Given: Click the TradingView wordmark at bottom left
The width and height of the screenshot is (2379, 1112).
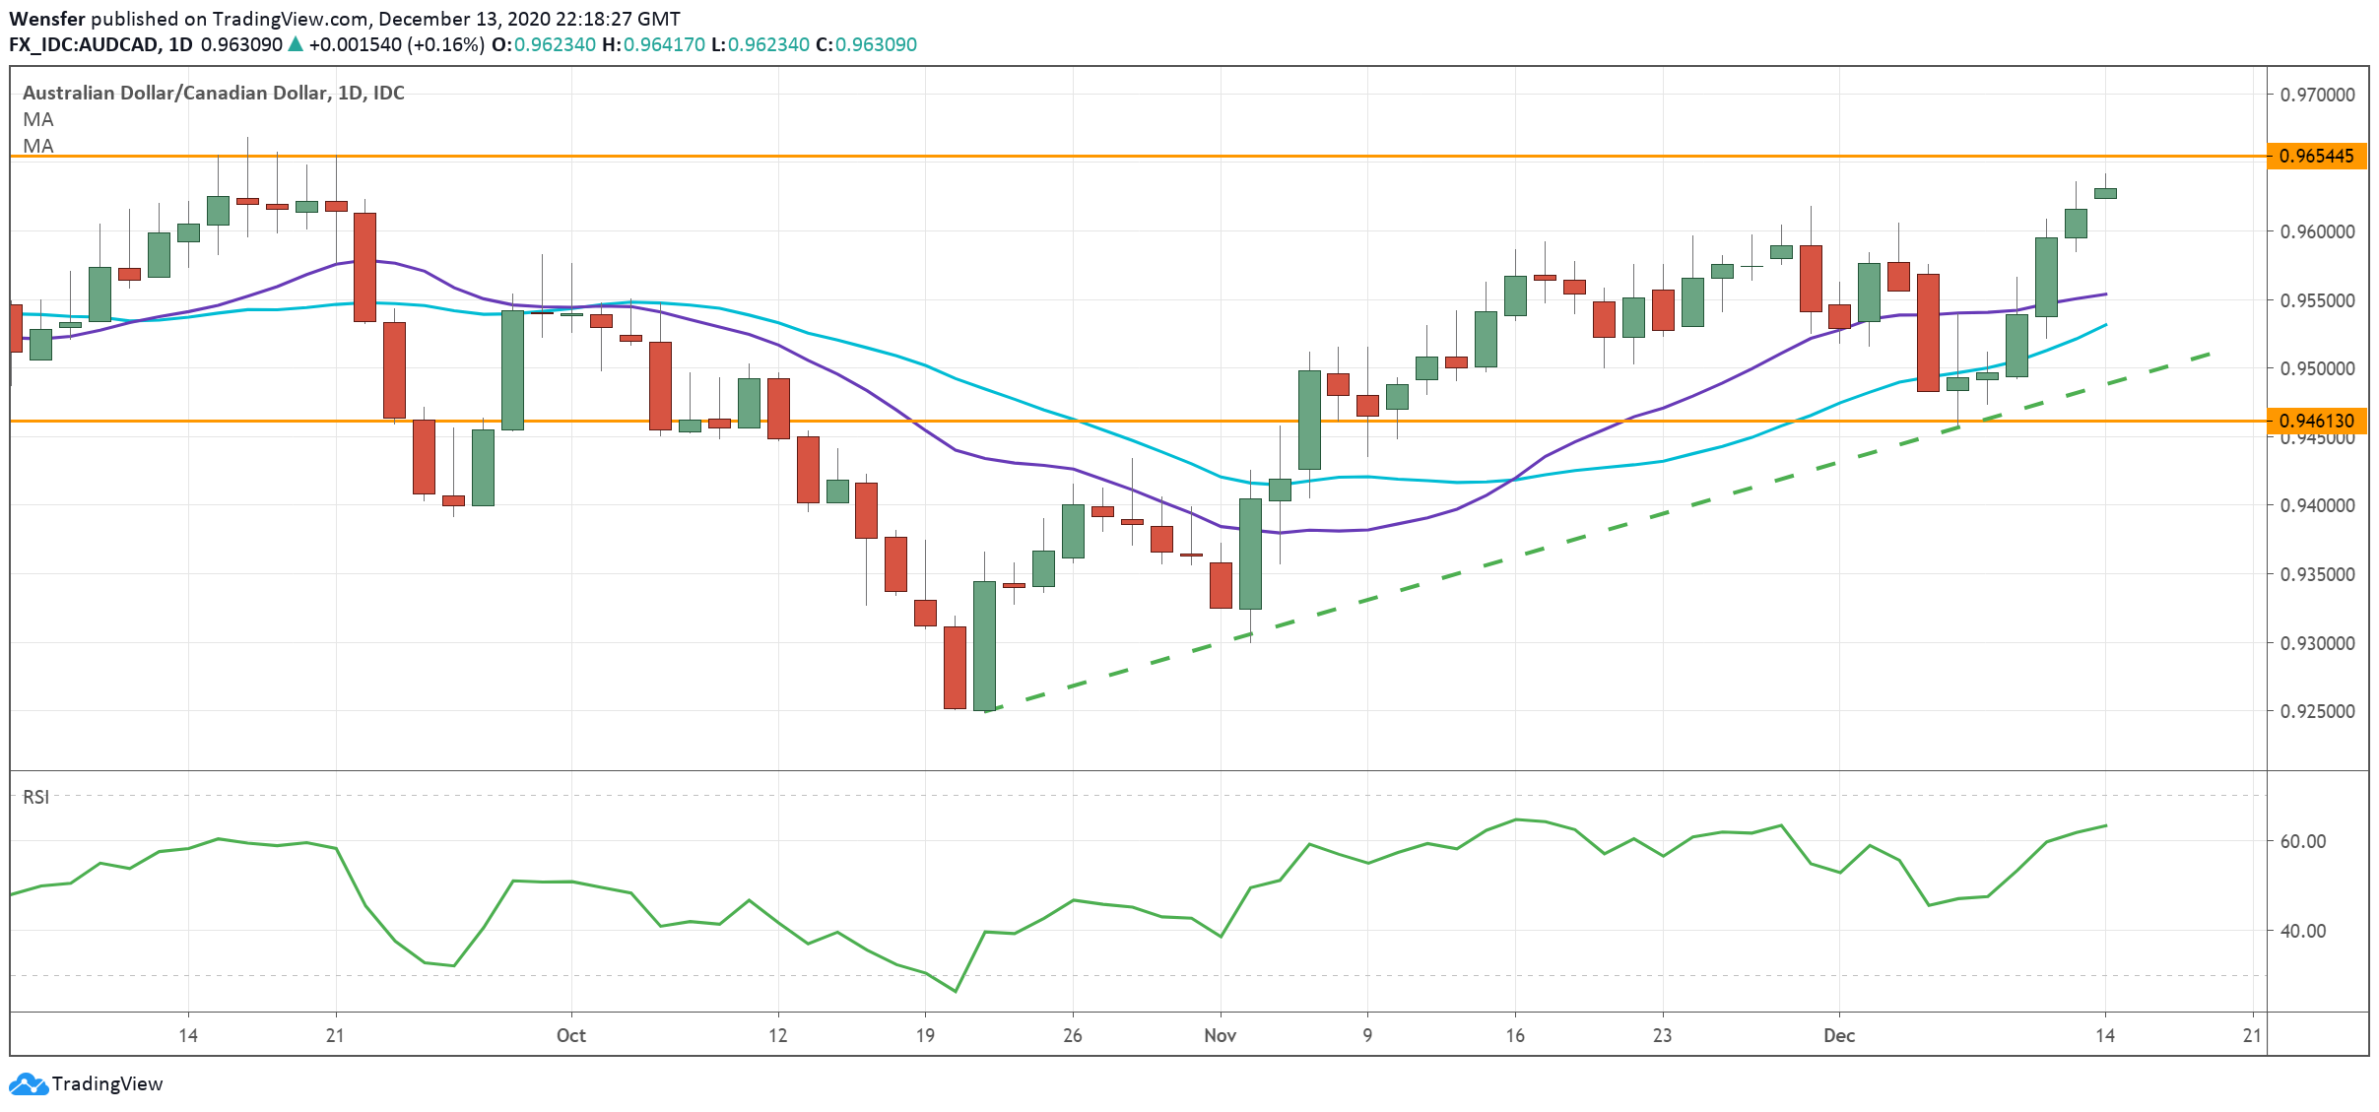Looking at the screenshot, I should coord(106,1083).
